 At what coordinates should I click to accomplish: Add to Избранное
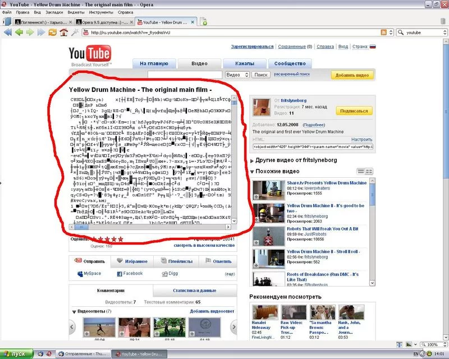click(132, 261)
